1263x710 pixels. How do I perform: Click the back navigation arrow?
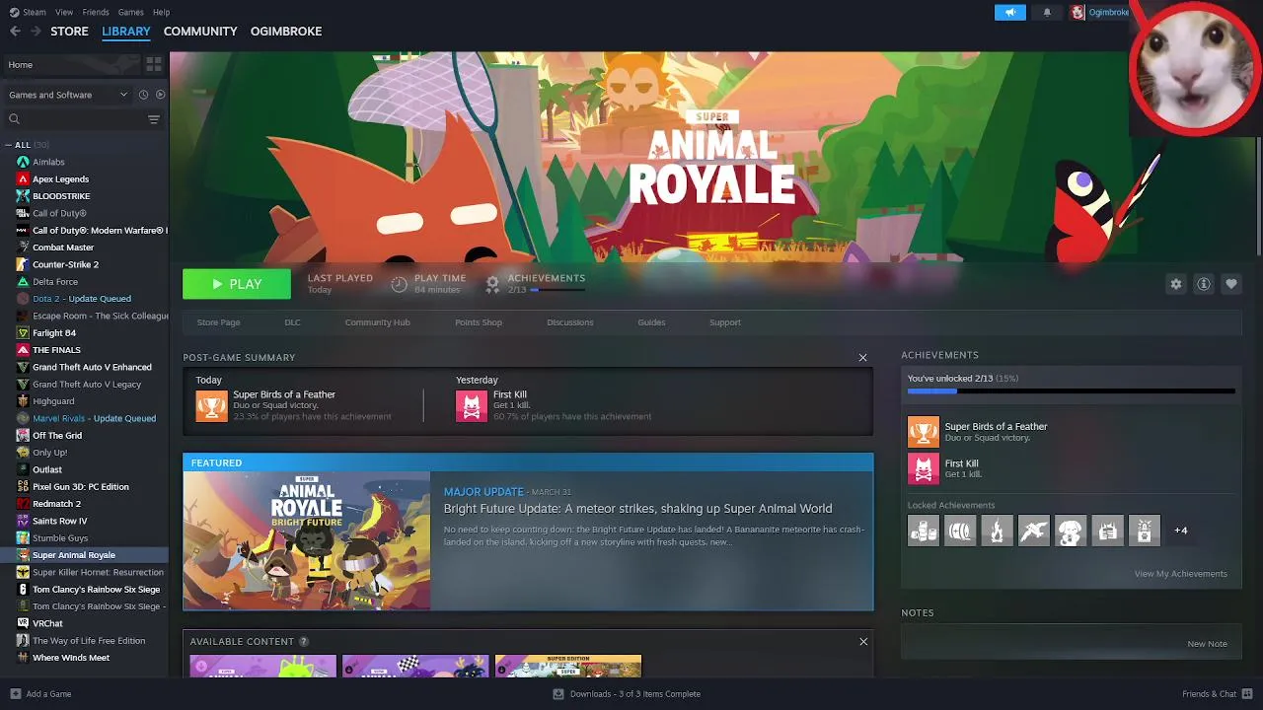[15, 32]
